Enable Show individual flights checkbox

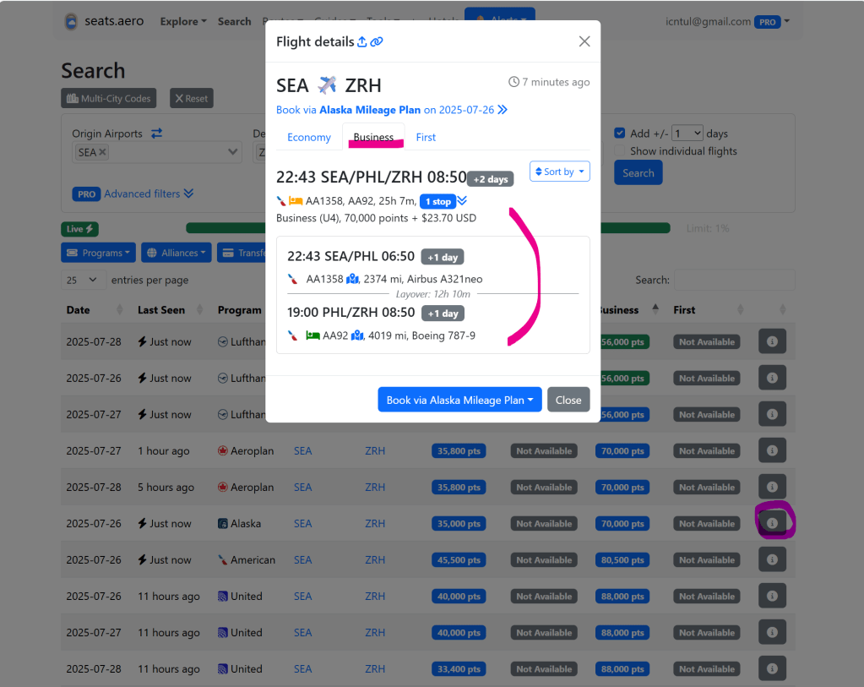621,151
